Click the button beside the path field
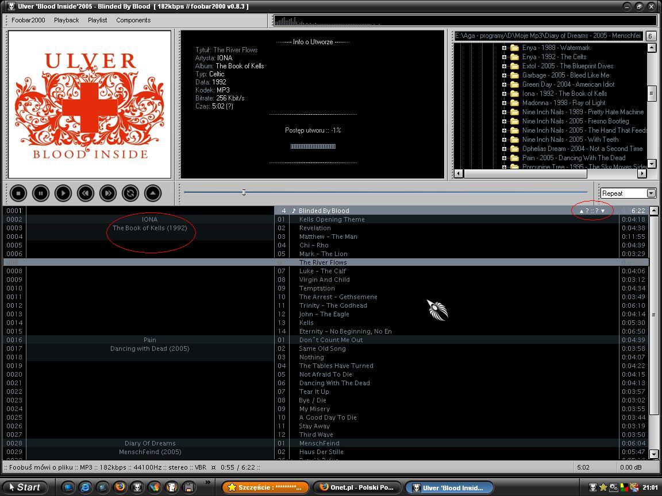Screen dimensions: 662x496 pyautogui.click(x=650, y=36)
